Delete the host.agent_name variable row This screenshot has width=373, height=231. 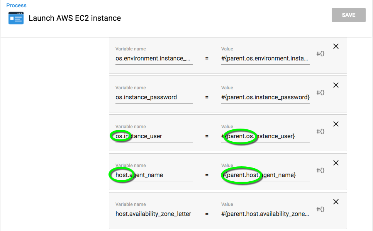pos(336,163)
